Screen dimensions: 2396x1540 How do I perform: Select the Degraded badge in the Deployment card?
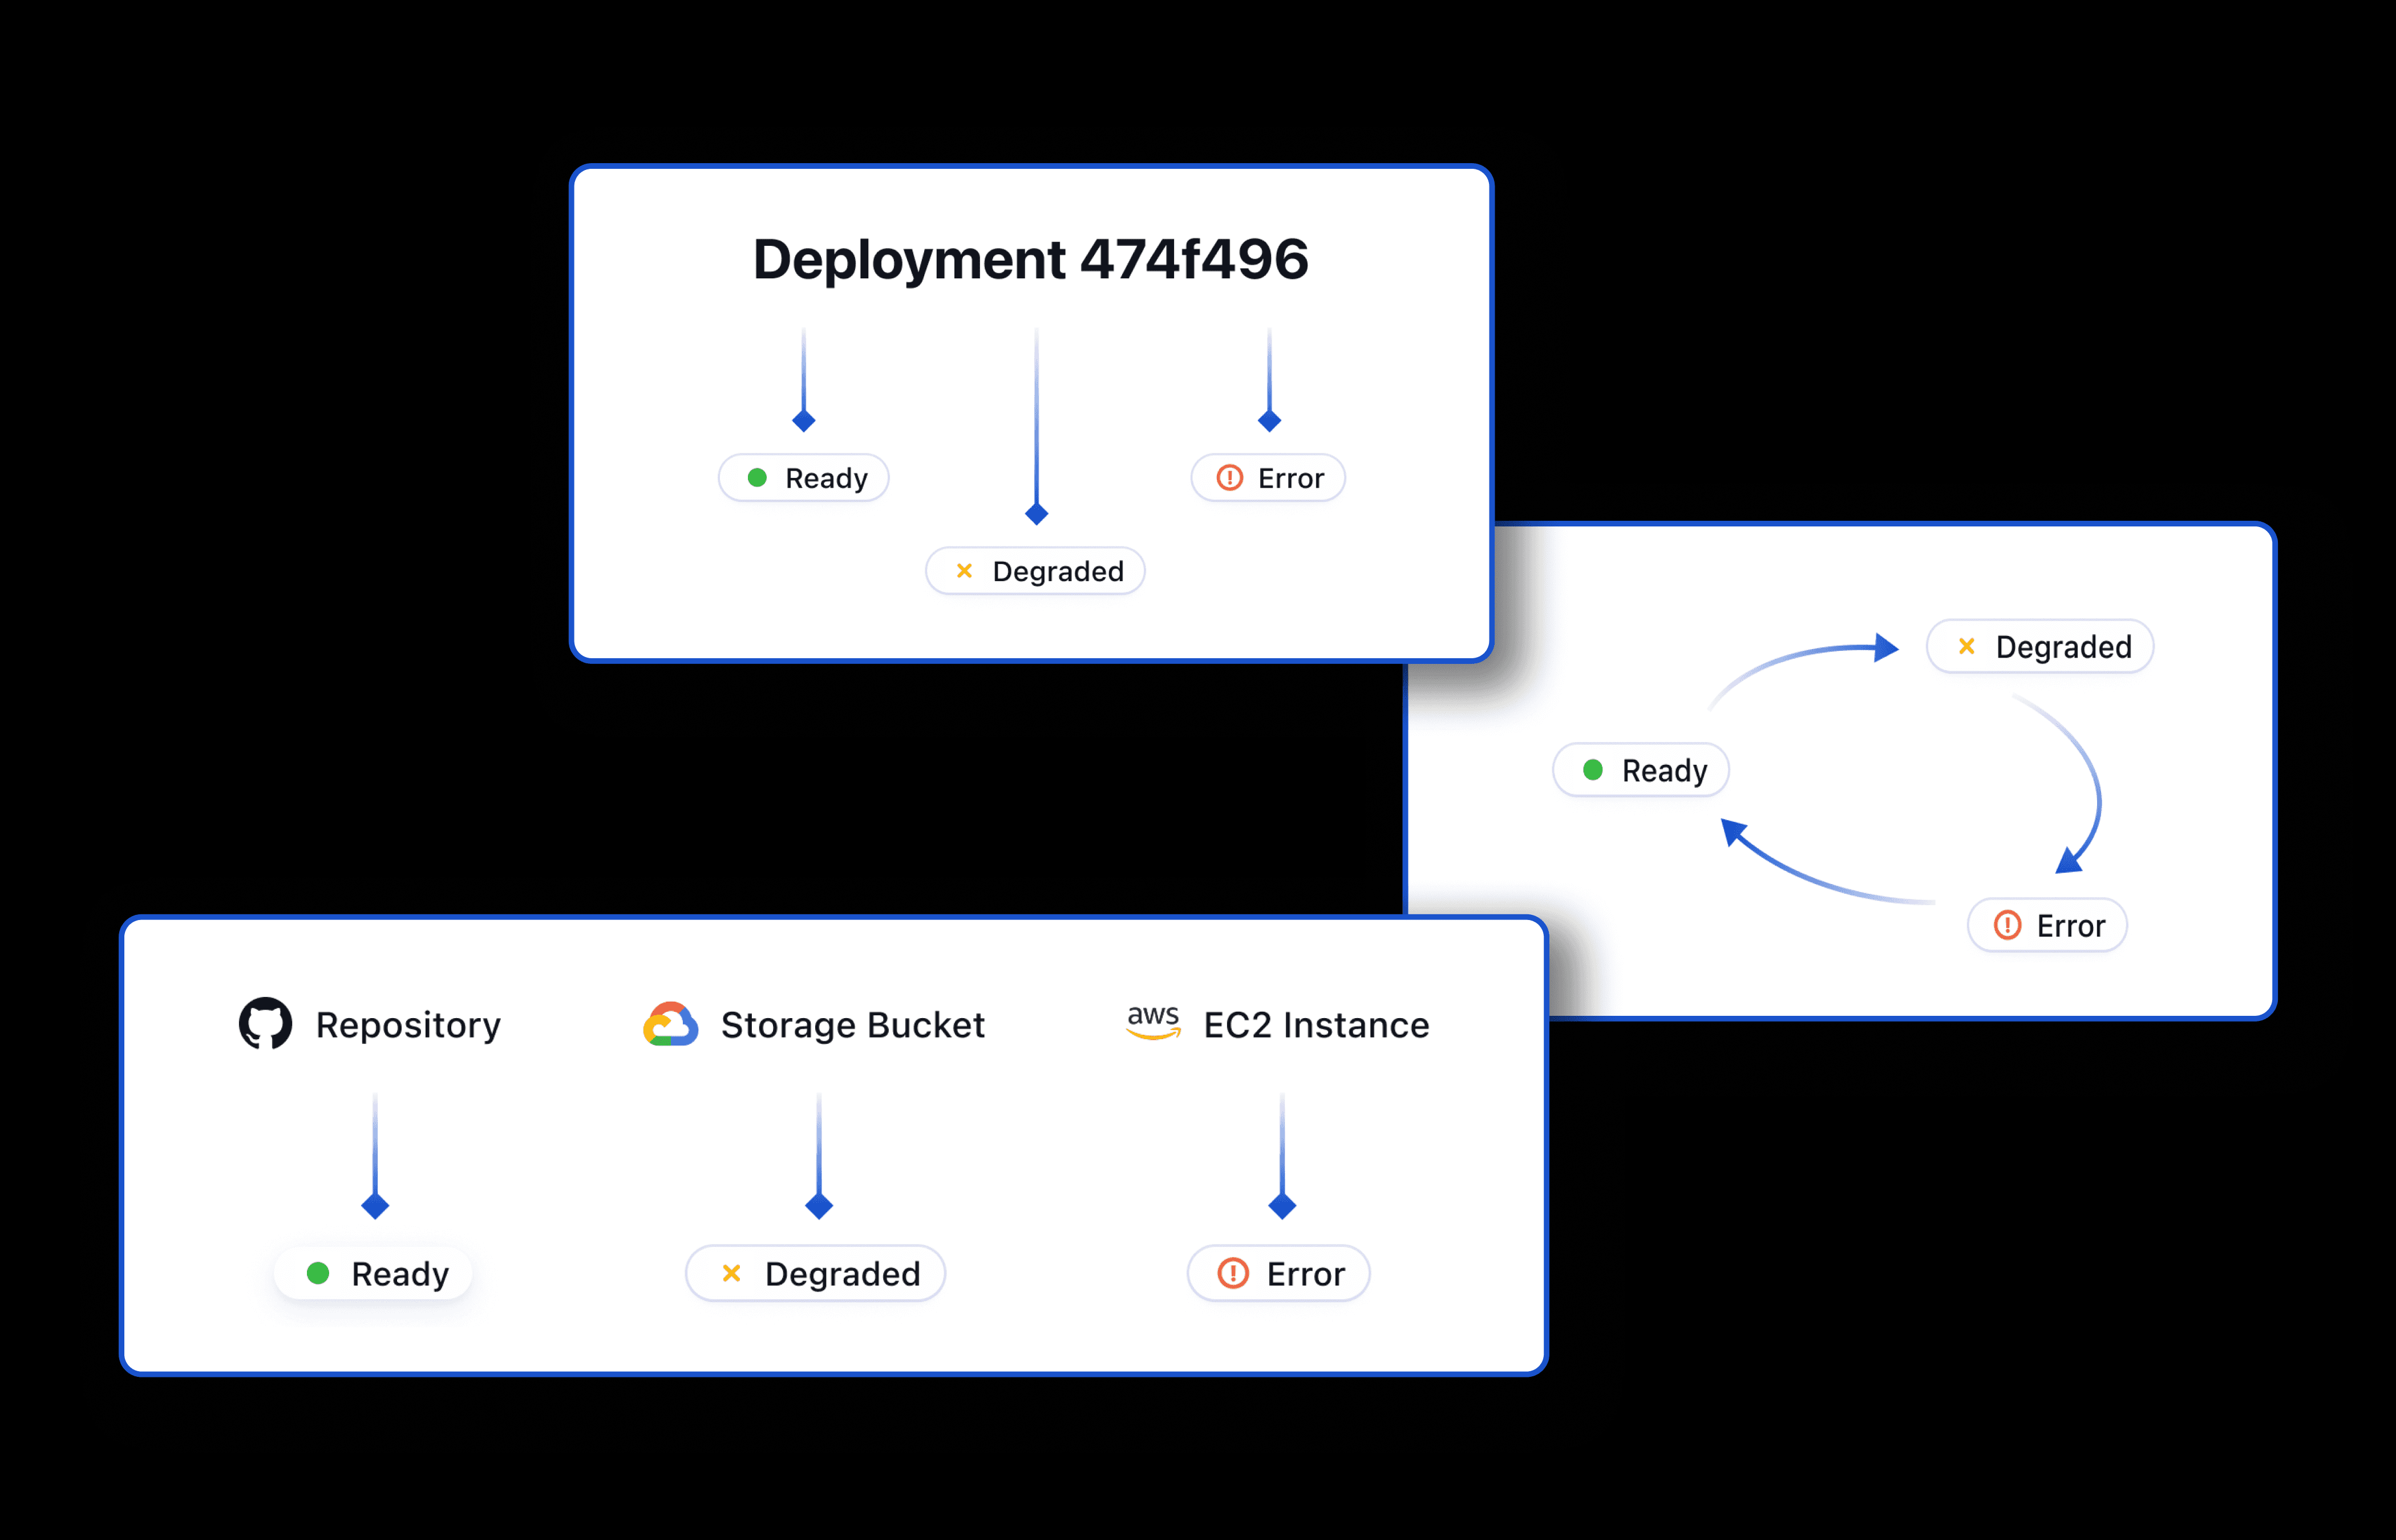tap(1035, 571)
